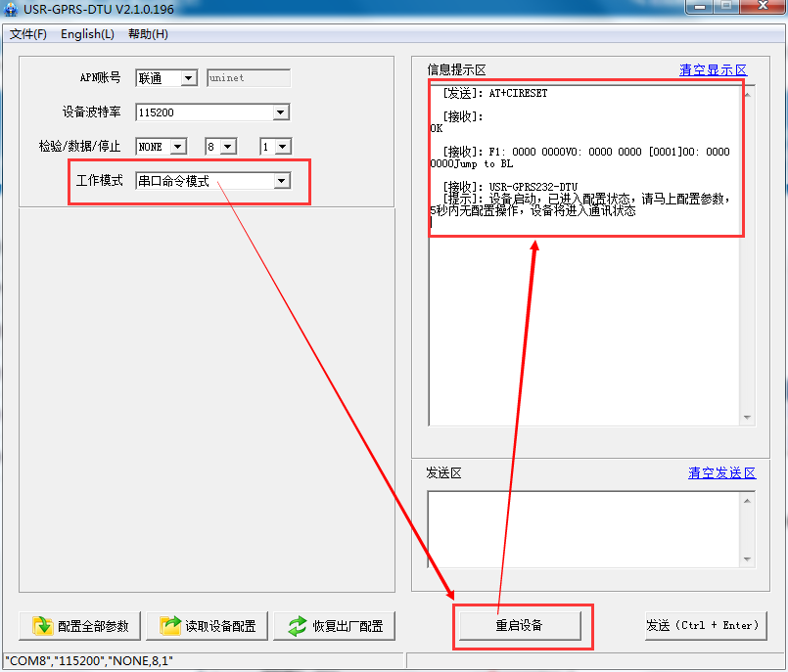Open the 工作模式 dropdown showing 串口命令模式
788x672 pixels.
coord(281,181)
